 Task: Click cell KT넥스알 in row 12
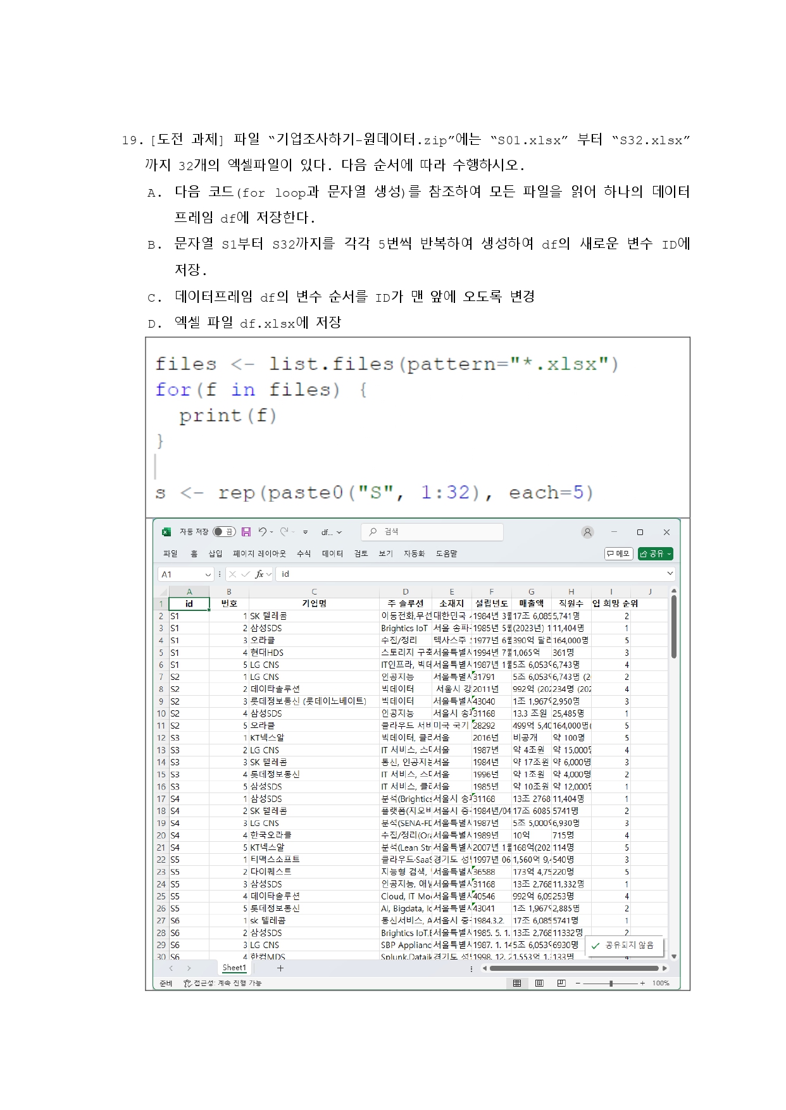(314, 737)
